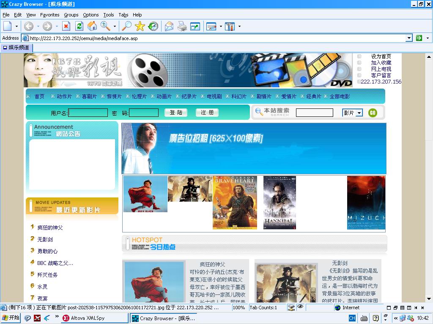Viewport: 433px width, 324px height.
Task: Open the Tools icon dropdown arrow
Action: point(239,27)
